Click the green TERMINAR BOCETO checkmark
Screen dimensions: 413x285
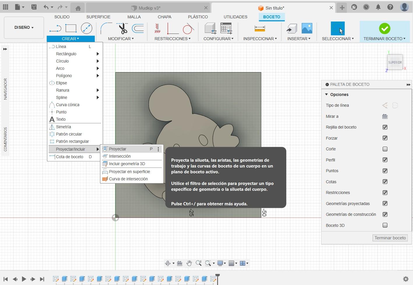pos(384,28)
